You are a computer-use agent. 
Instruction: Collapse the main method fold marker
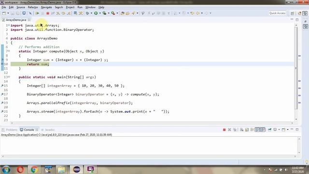click(9, 77)
